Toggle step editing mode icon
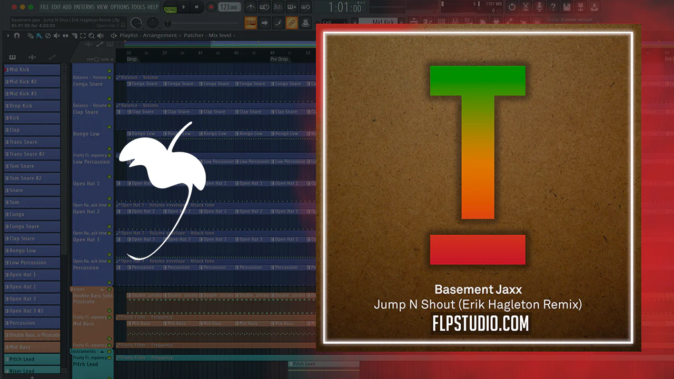 [x=278, y=23]
